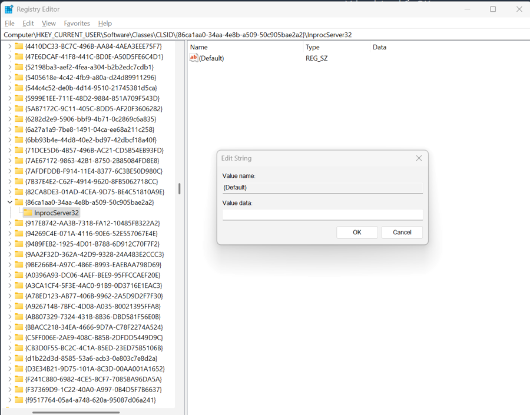Expand the {D3E34B21-9D75-101A-8C3D-00AA001A1652} key
Image resolution: width=530 pixels, height=415 pixels.
[9, 368]
